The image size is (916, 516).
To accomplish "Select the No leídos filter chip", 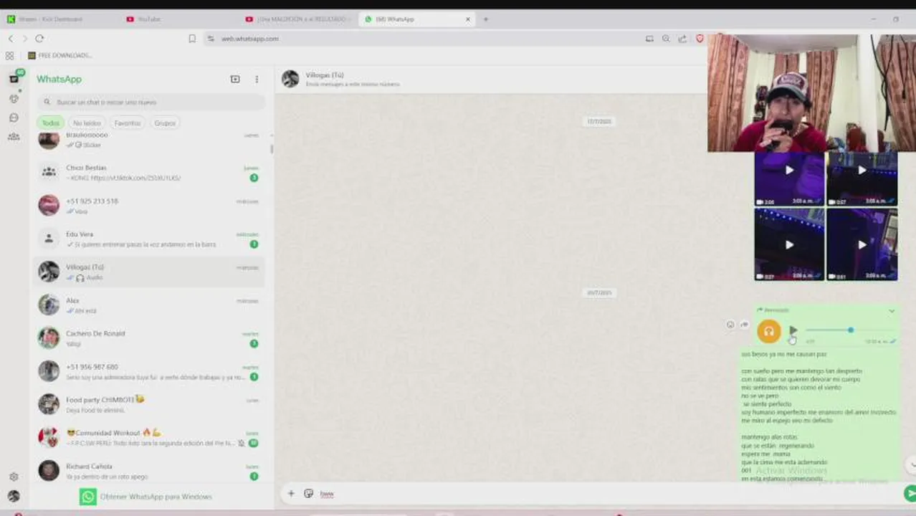I will 87,123.
